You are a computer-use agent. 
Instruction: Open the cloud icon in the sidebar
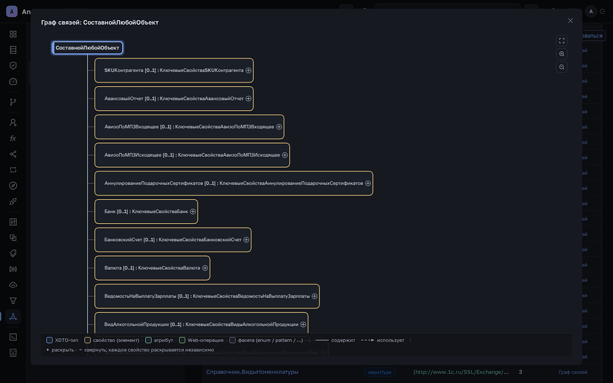click(13, 285)
